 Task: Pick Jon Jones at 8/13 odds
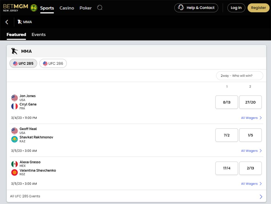click(227, 102)
